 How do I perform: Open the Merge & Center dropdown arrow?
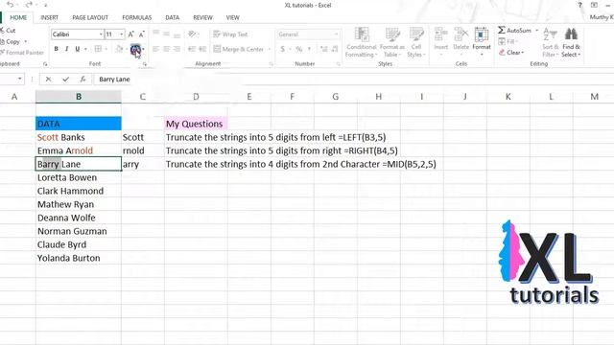[270, 49]
